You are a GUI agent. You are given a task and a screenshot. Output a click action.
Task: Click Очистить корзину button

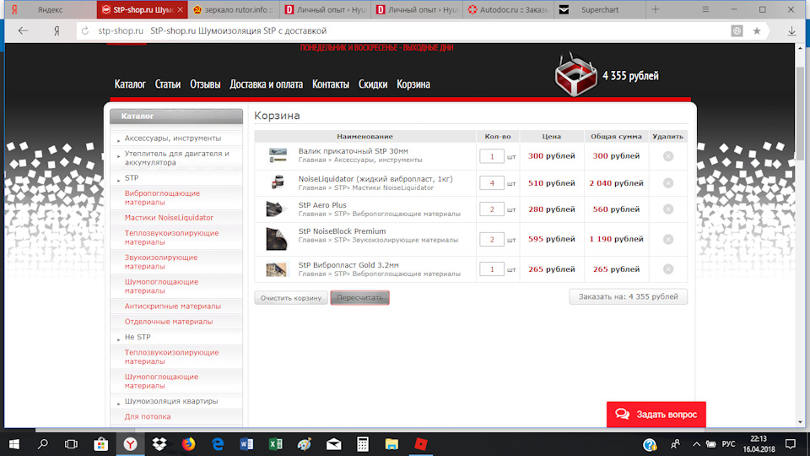tap(291, 298)
